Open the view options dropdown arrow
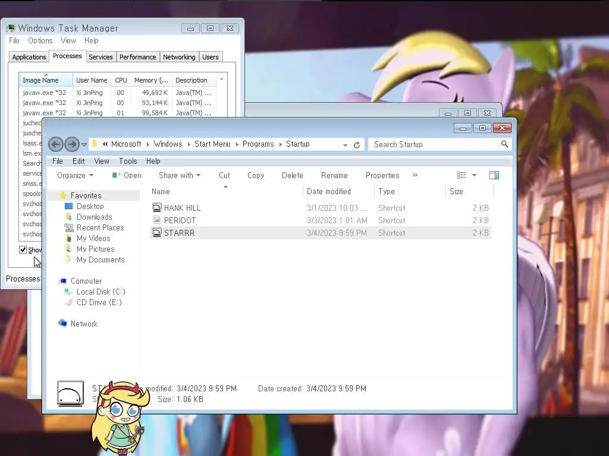Viewport: 609px width, 456px height. (474, 175)
